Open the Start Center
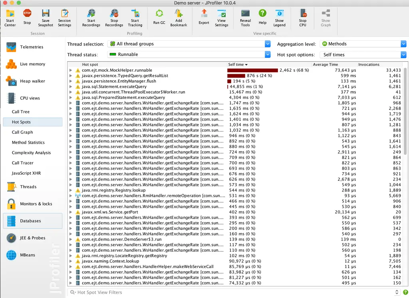Viewport: 409px width, 298px height. tap(10, 18)
